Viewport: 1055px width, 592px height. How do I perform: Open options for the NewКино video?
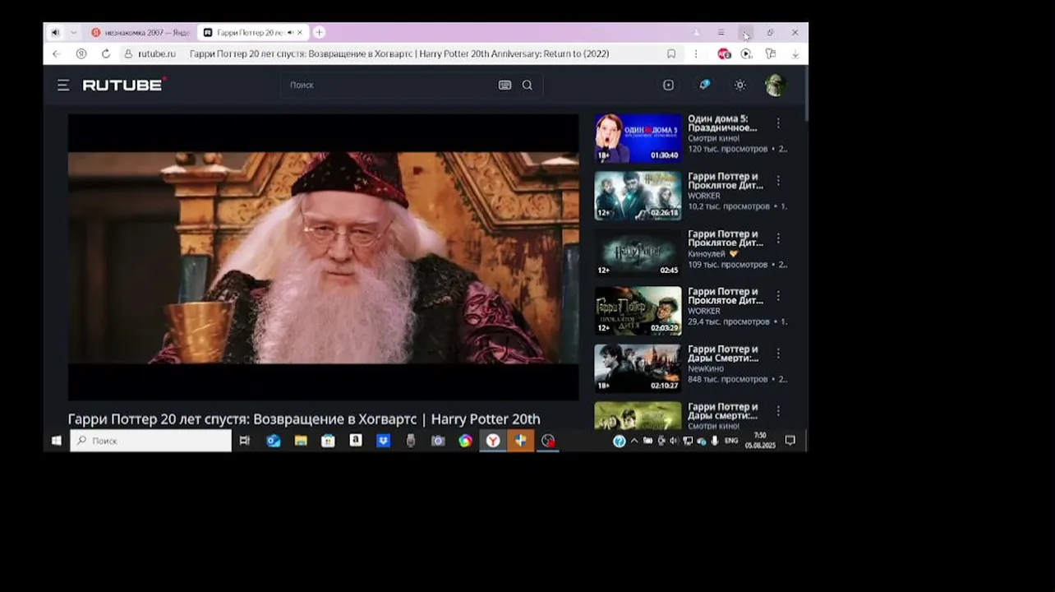point(778,353)
